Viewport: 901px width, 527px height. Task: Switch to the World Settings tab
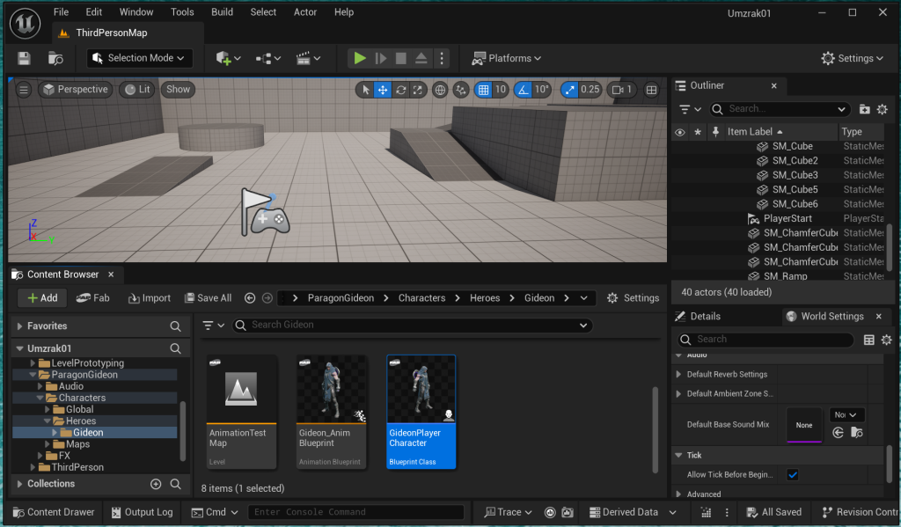pyautogui.click(x=832, y=316)
